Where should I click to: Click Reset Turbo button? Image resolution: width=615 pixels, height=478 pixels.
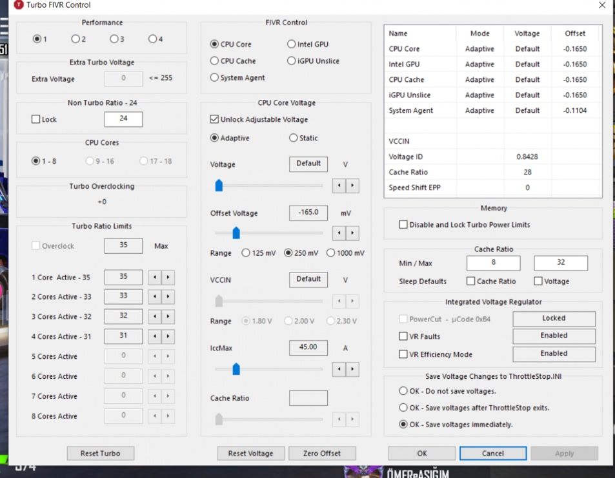click(x=101, y=454)
